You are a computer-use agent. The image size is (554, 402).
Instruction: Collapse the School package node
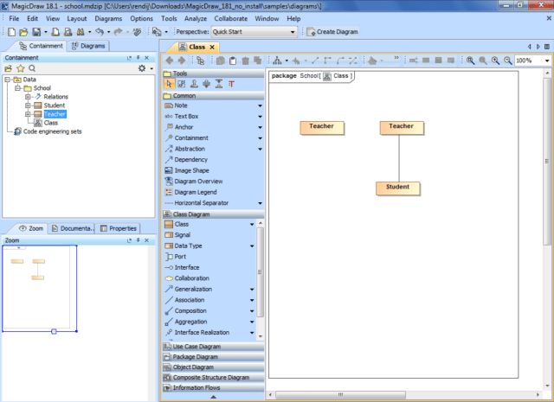click(17, 88)
